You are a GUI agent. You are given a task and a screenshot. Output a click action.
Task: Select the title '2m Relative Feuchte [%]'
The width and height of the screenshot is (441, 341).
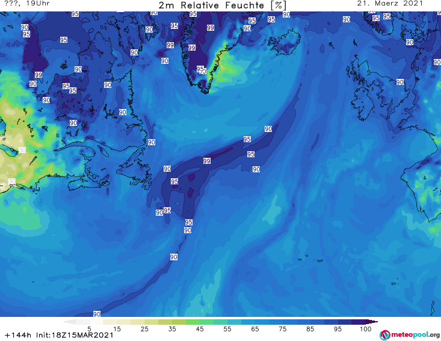click(223, 5)
